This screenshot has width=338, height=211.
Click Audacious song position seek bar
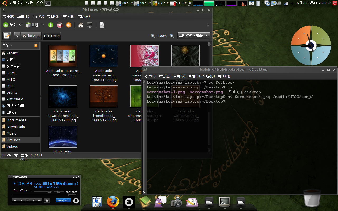pyautogui.click(x=44, y=195)
